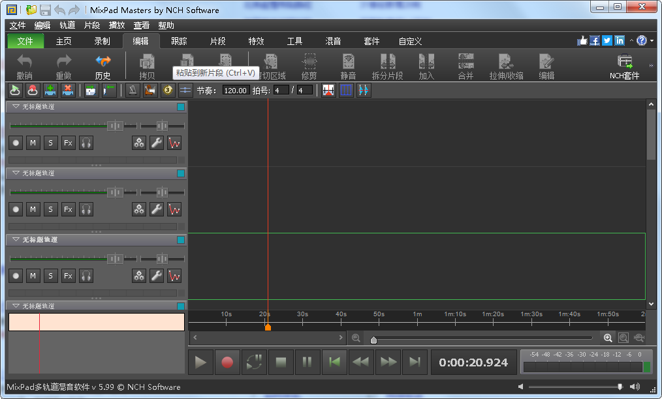662x399 pixels.
Task: Click the first track's volume fader handle
Action: pos(115,126)
